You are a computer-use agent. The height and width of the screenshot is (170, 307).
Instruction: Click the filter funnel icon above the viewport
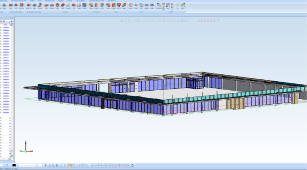click(218, 21)
